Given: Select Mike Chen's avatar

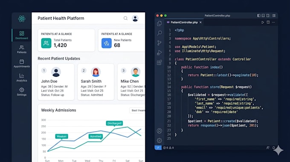Looking at the screenshot, I should 136,72.
